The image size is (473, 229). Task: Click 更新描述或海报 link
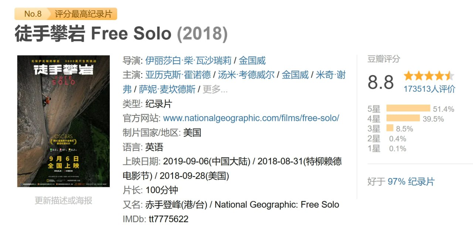pyautogui.click(x=64, y=201)
